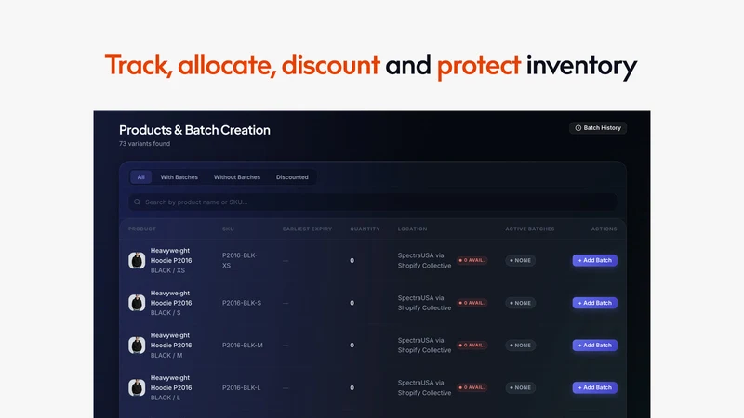Switch to Discounted tab
Image resolution: width=744 pixels, height=418 pixels.
click(292, 177)
